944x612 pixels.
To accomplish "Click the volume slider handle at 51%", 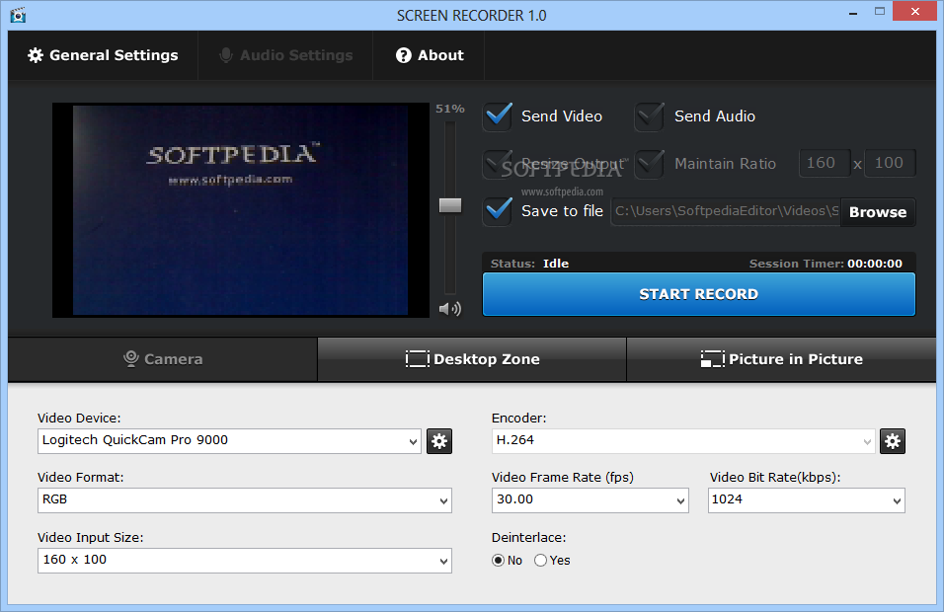I will click(x=450, y=205).
